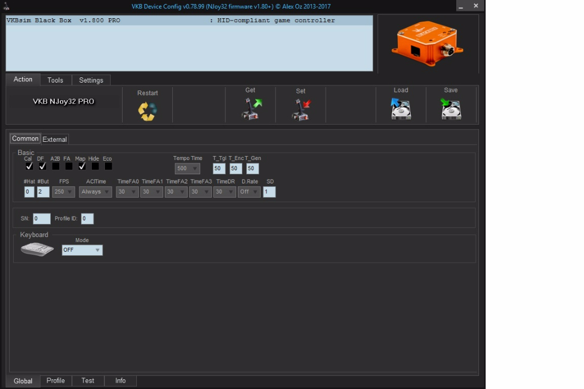Open the Global bottom tab
Viewport: 584px width, 389px height.
pos(23,381)
